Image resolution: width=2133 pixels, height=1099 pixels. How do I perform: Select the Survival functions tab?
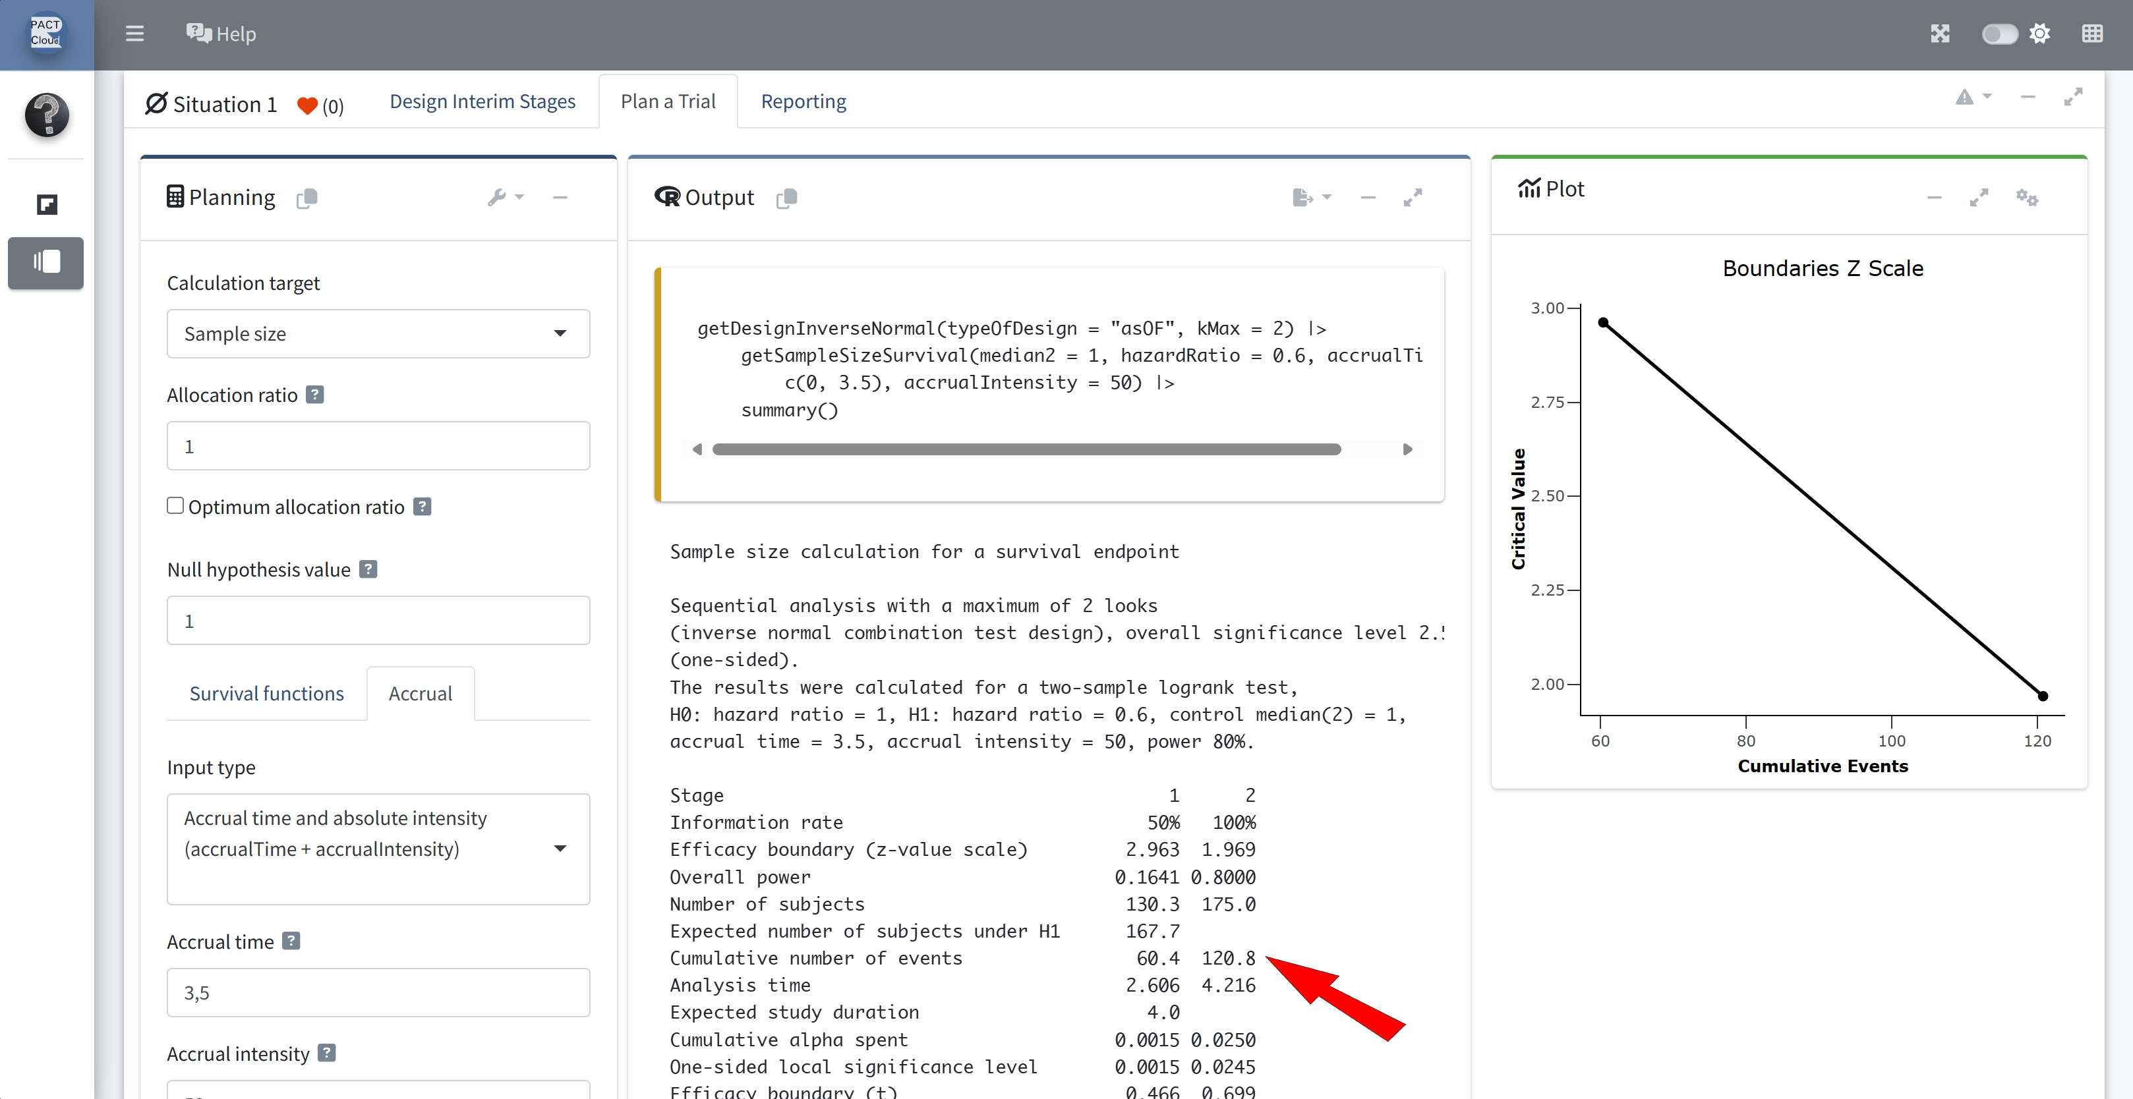(266, 694)
